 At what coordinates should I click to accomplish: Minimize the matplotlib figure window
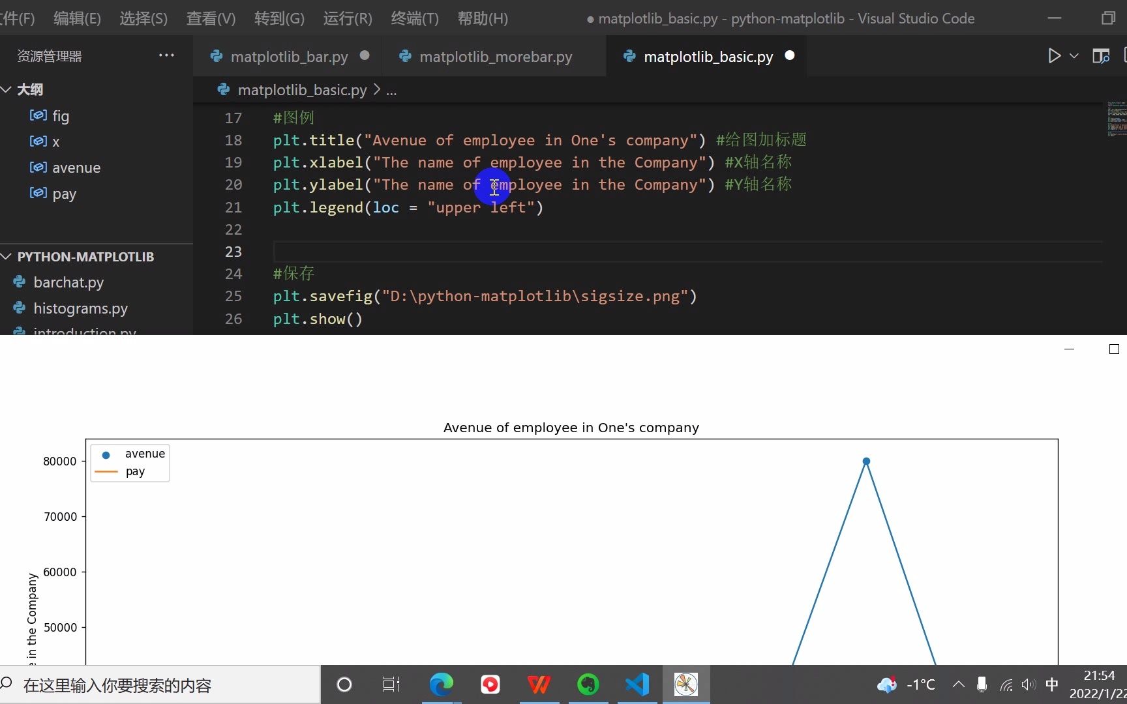(1069, 349)
